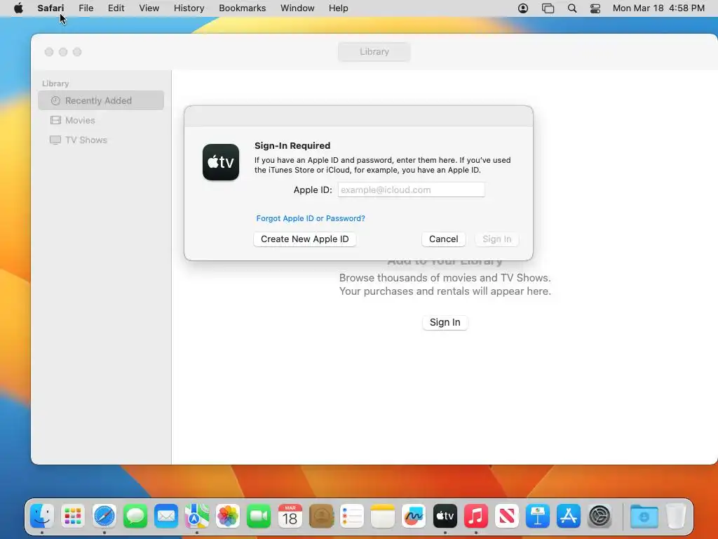Open Freeform app in dock
718x539 pixels.
click(x=414, y=516)
